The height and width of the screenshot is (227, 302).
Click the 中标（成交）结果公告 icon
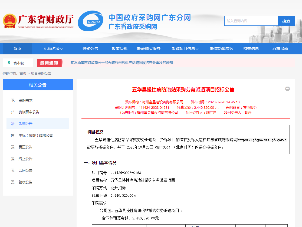click(x=13, y=136)
